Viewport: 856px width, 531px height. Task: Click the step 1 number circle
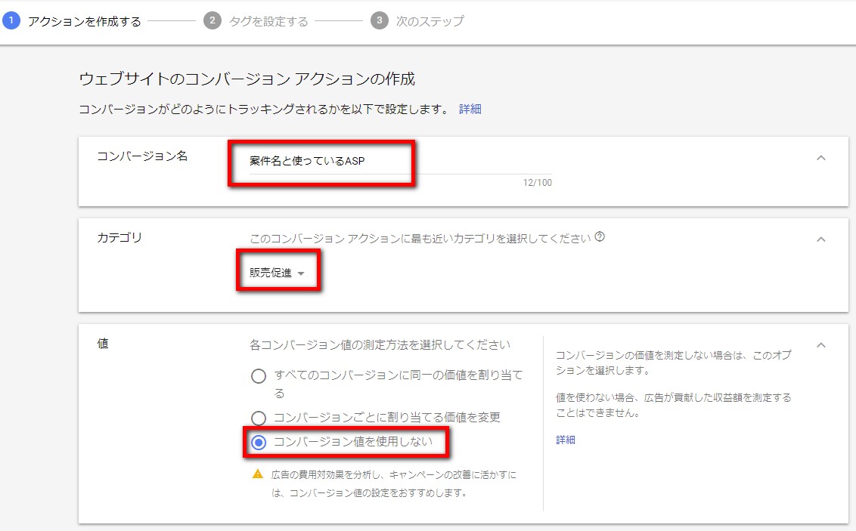tap(11, 21)
